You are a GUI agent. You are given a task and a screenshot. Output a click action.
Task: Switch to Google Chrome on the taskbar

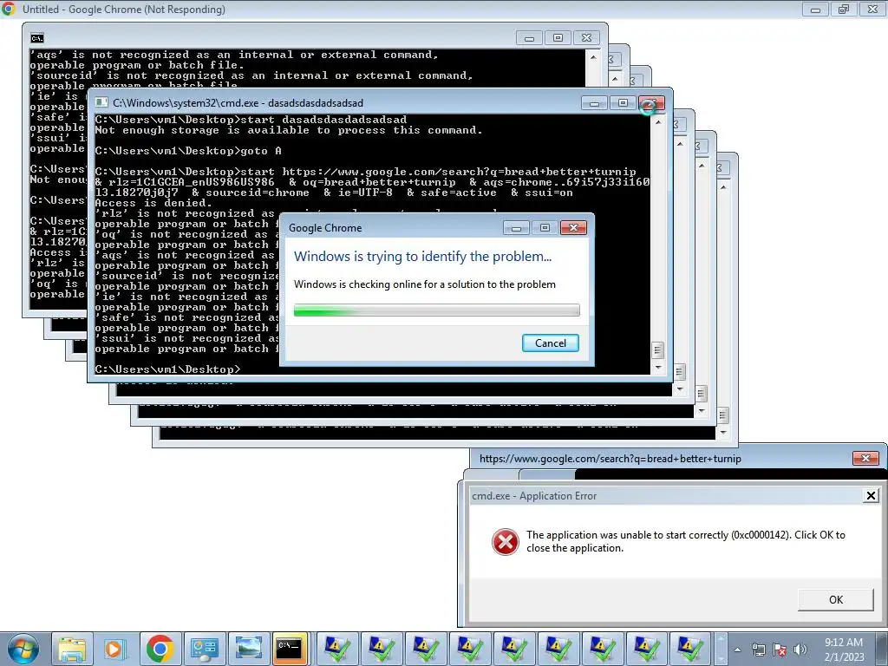coord(160,649)
